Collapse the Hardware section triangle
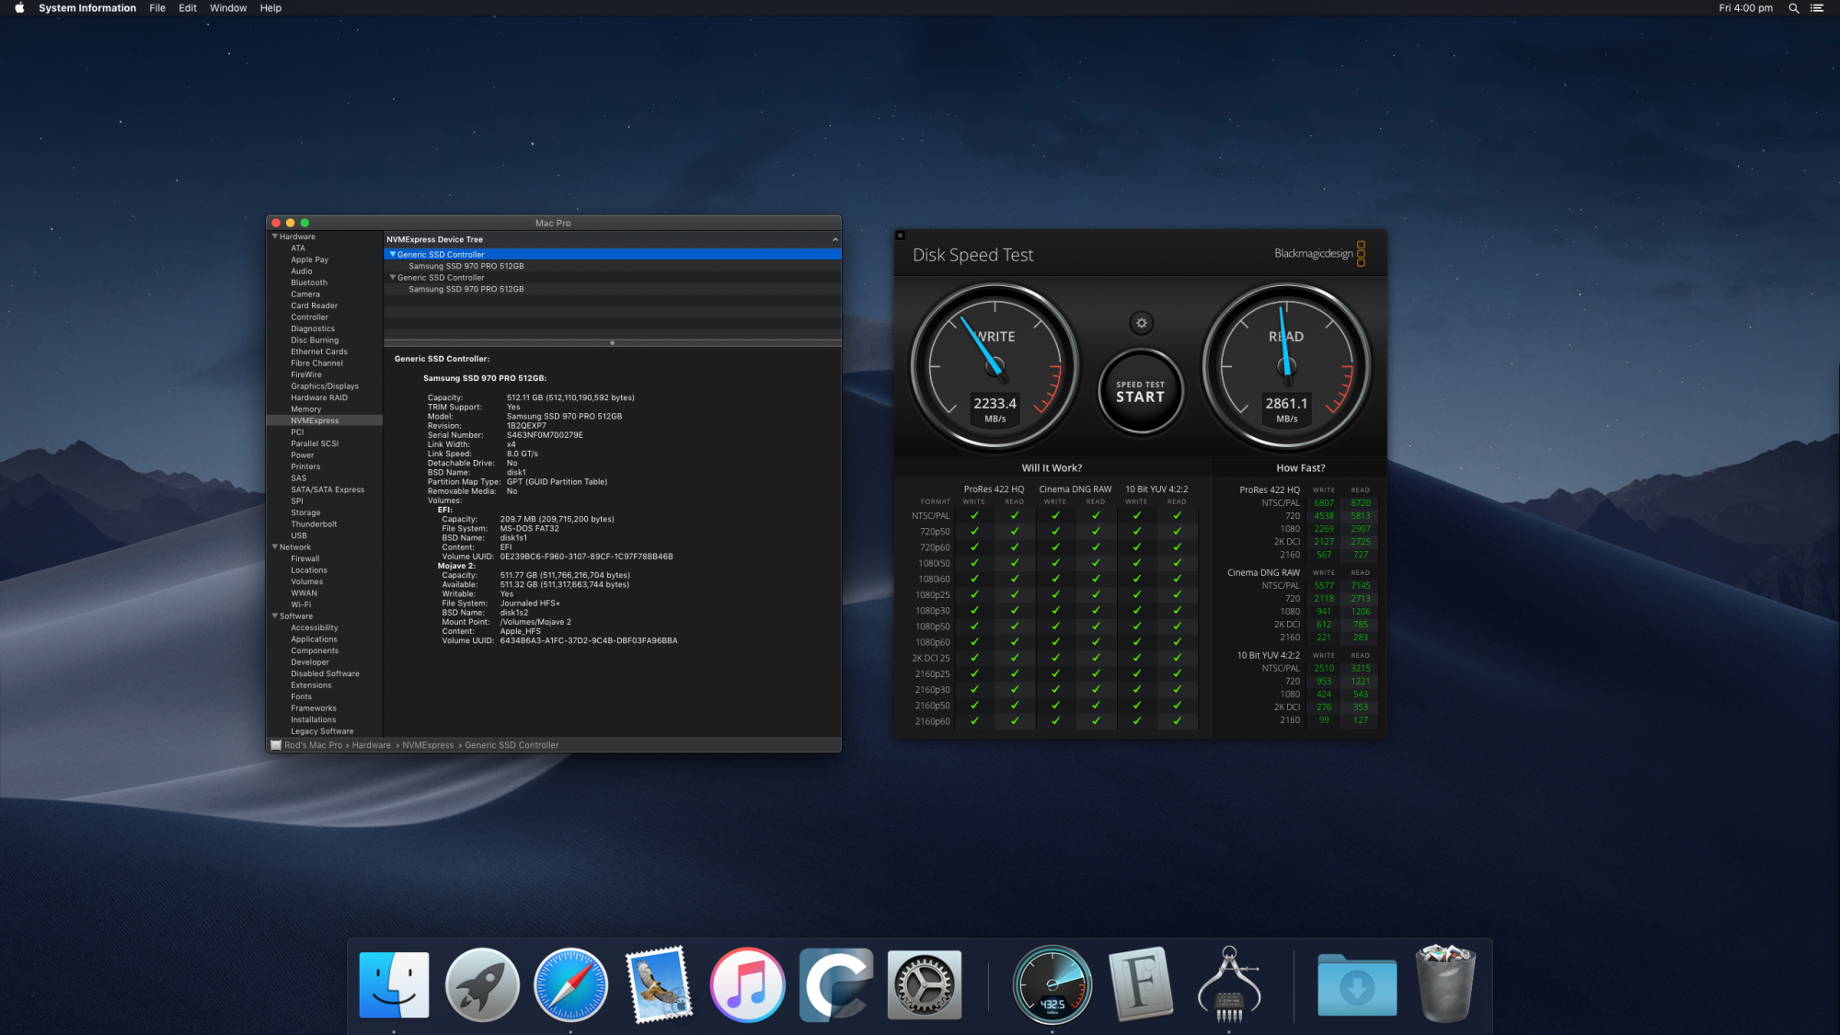 [x=274, y=236]
